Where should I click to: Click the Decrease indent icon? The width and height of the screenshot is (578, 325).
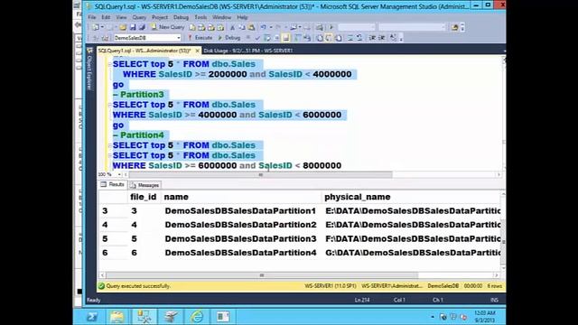[x=372, y=38]
